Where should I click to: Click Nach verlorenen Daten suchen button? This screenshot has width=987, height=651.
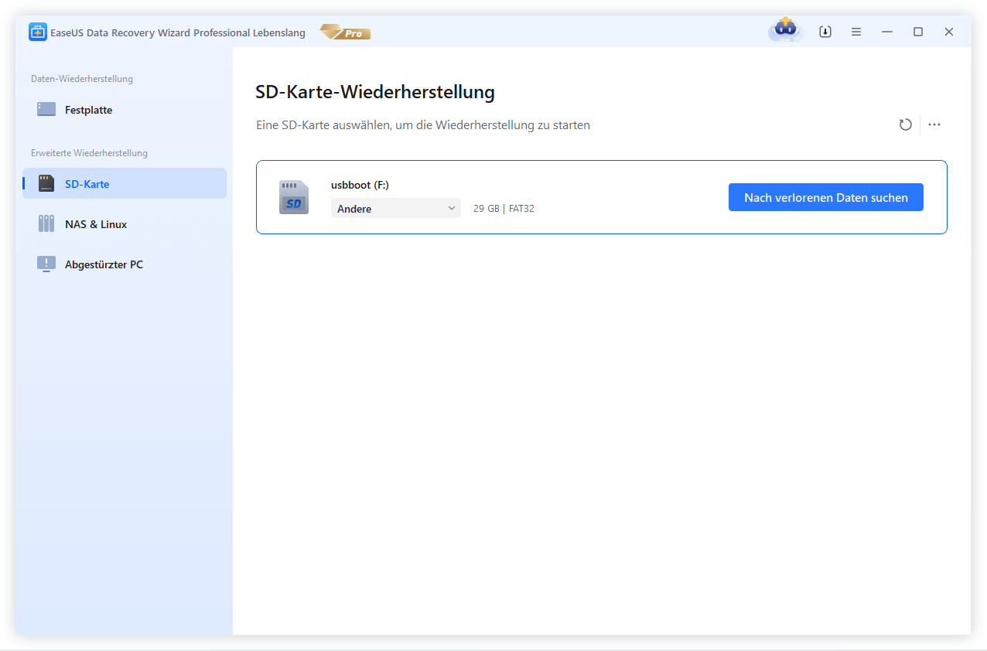click(826, 198)
